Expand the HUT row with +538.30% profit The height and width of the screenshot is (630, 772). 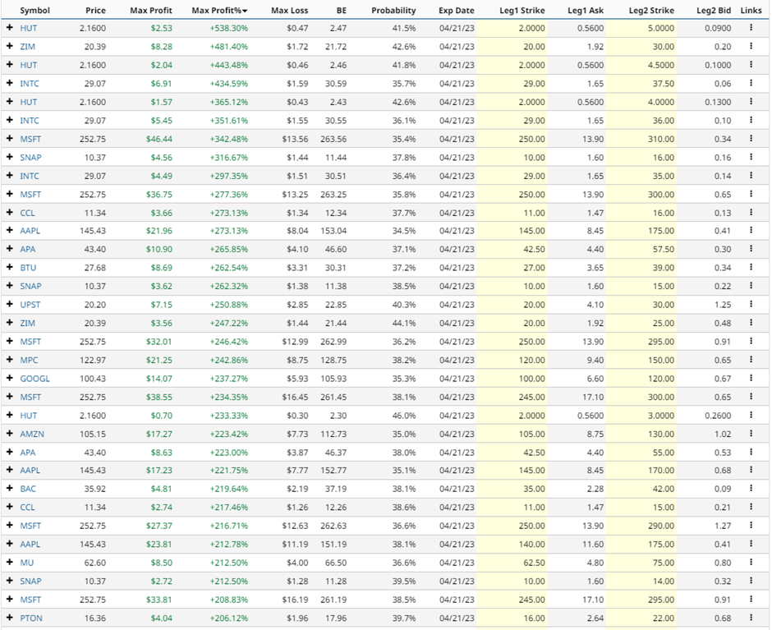(x=9, y=28)
